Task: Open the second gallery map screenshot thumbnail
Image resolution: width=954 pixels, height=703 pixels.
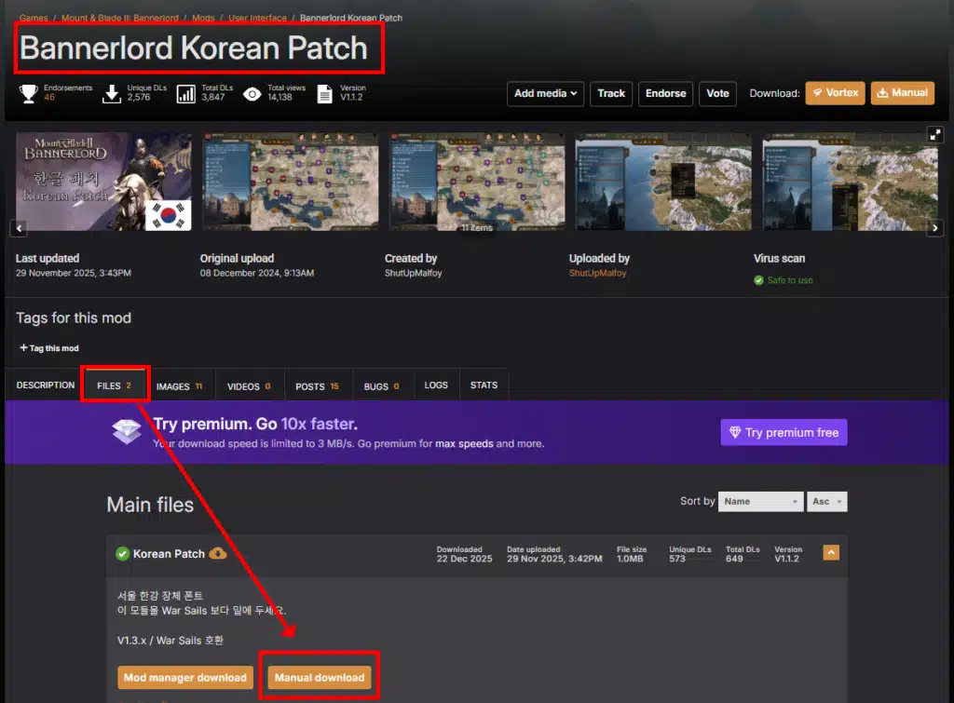Action: [x=291, y=182]
